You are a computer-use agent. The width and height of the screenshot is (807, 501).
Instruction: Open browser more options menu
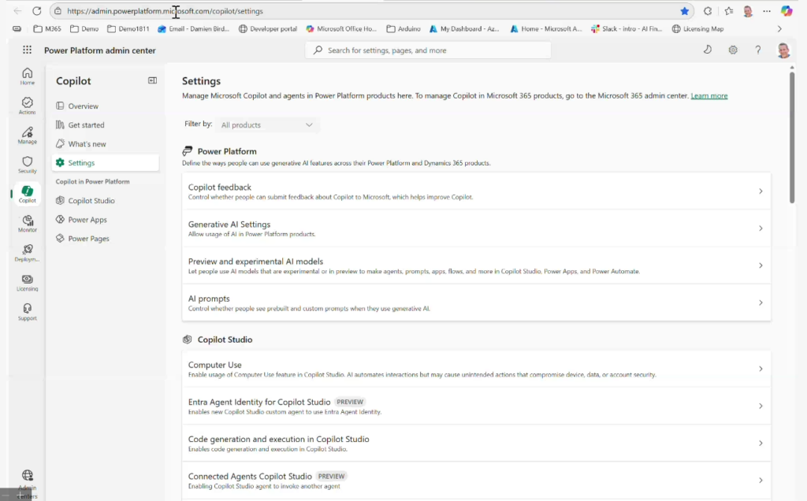(x=767, y=11)
